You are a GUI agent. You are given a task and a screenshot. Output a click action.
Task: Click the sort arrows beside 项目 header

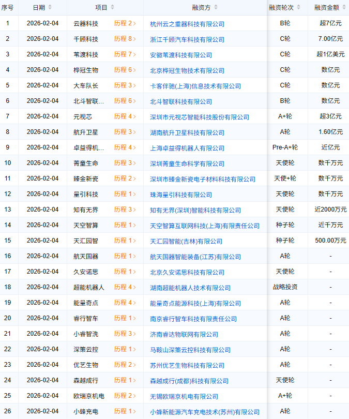click(x=112, y=8)
